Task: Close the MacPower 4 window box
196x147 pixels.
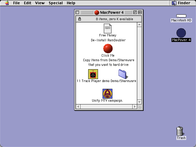Action: (x=77, y=12)
